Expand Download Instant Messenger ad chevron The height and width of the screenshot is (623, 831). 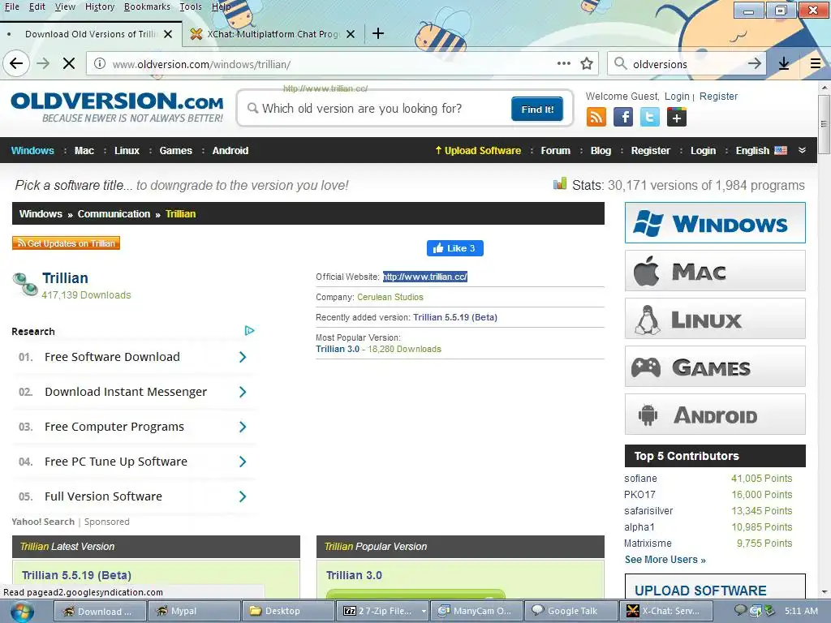click(242, 392)
